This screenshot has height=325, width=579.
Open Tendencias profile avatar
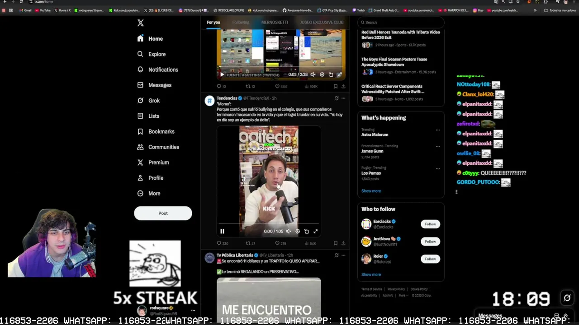coord(209,101)
